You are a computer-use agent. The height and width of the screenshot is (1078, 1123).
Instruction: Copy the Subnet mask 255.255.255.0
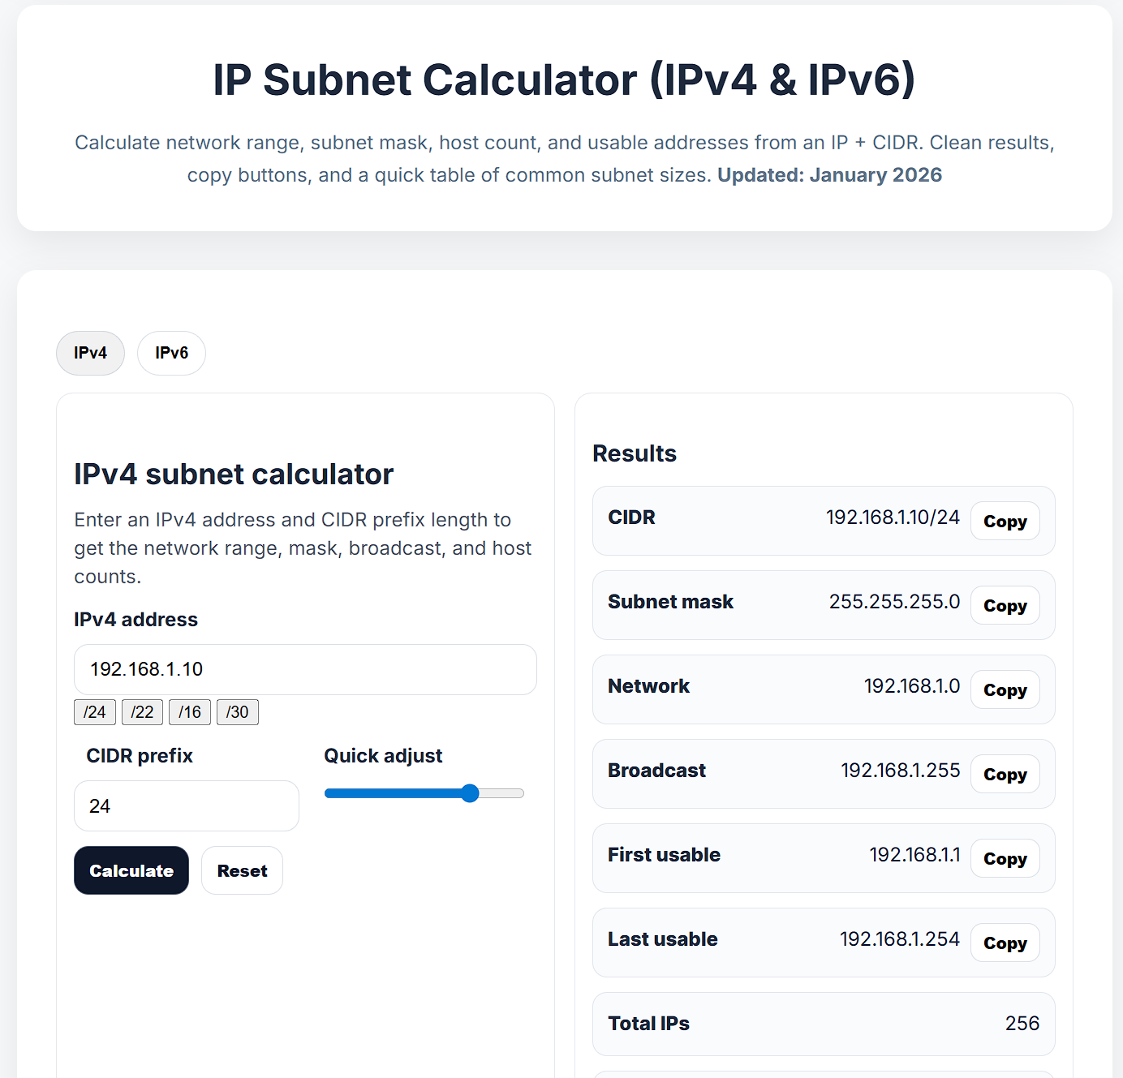click(x=1005, y=605)
